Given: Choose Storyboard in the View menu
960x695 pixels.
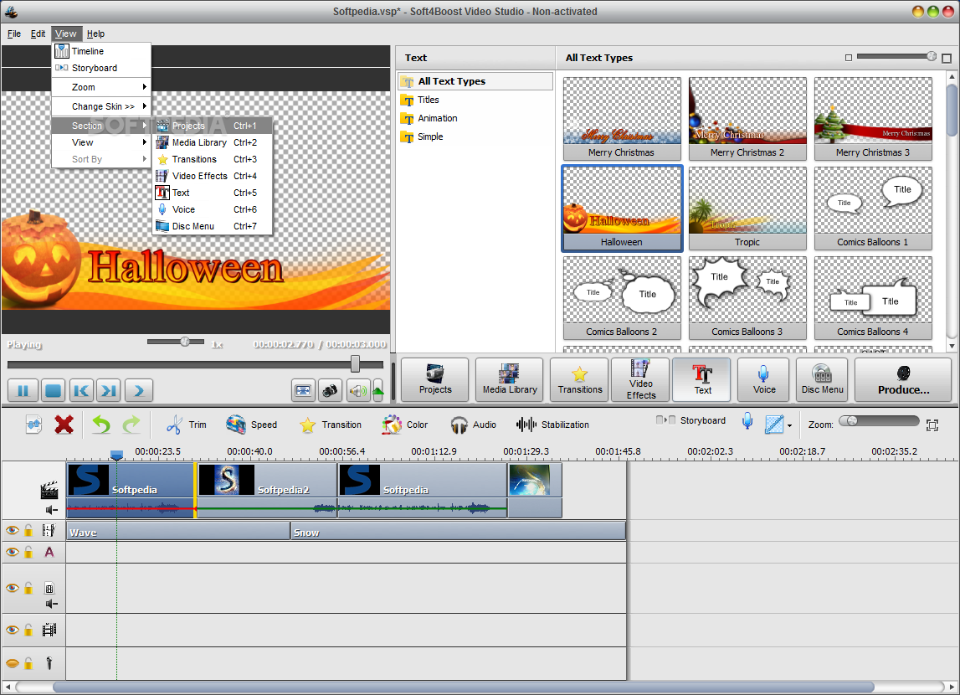Looking at the screenshot, I should pyautogui.click(x=101, y=68).
